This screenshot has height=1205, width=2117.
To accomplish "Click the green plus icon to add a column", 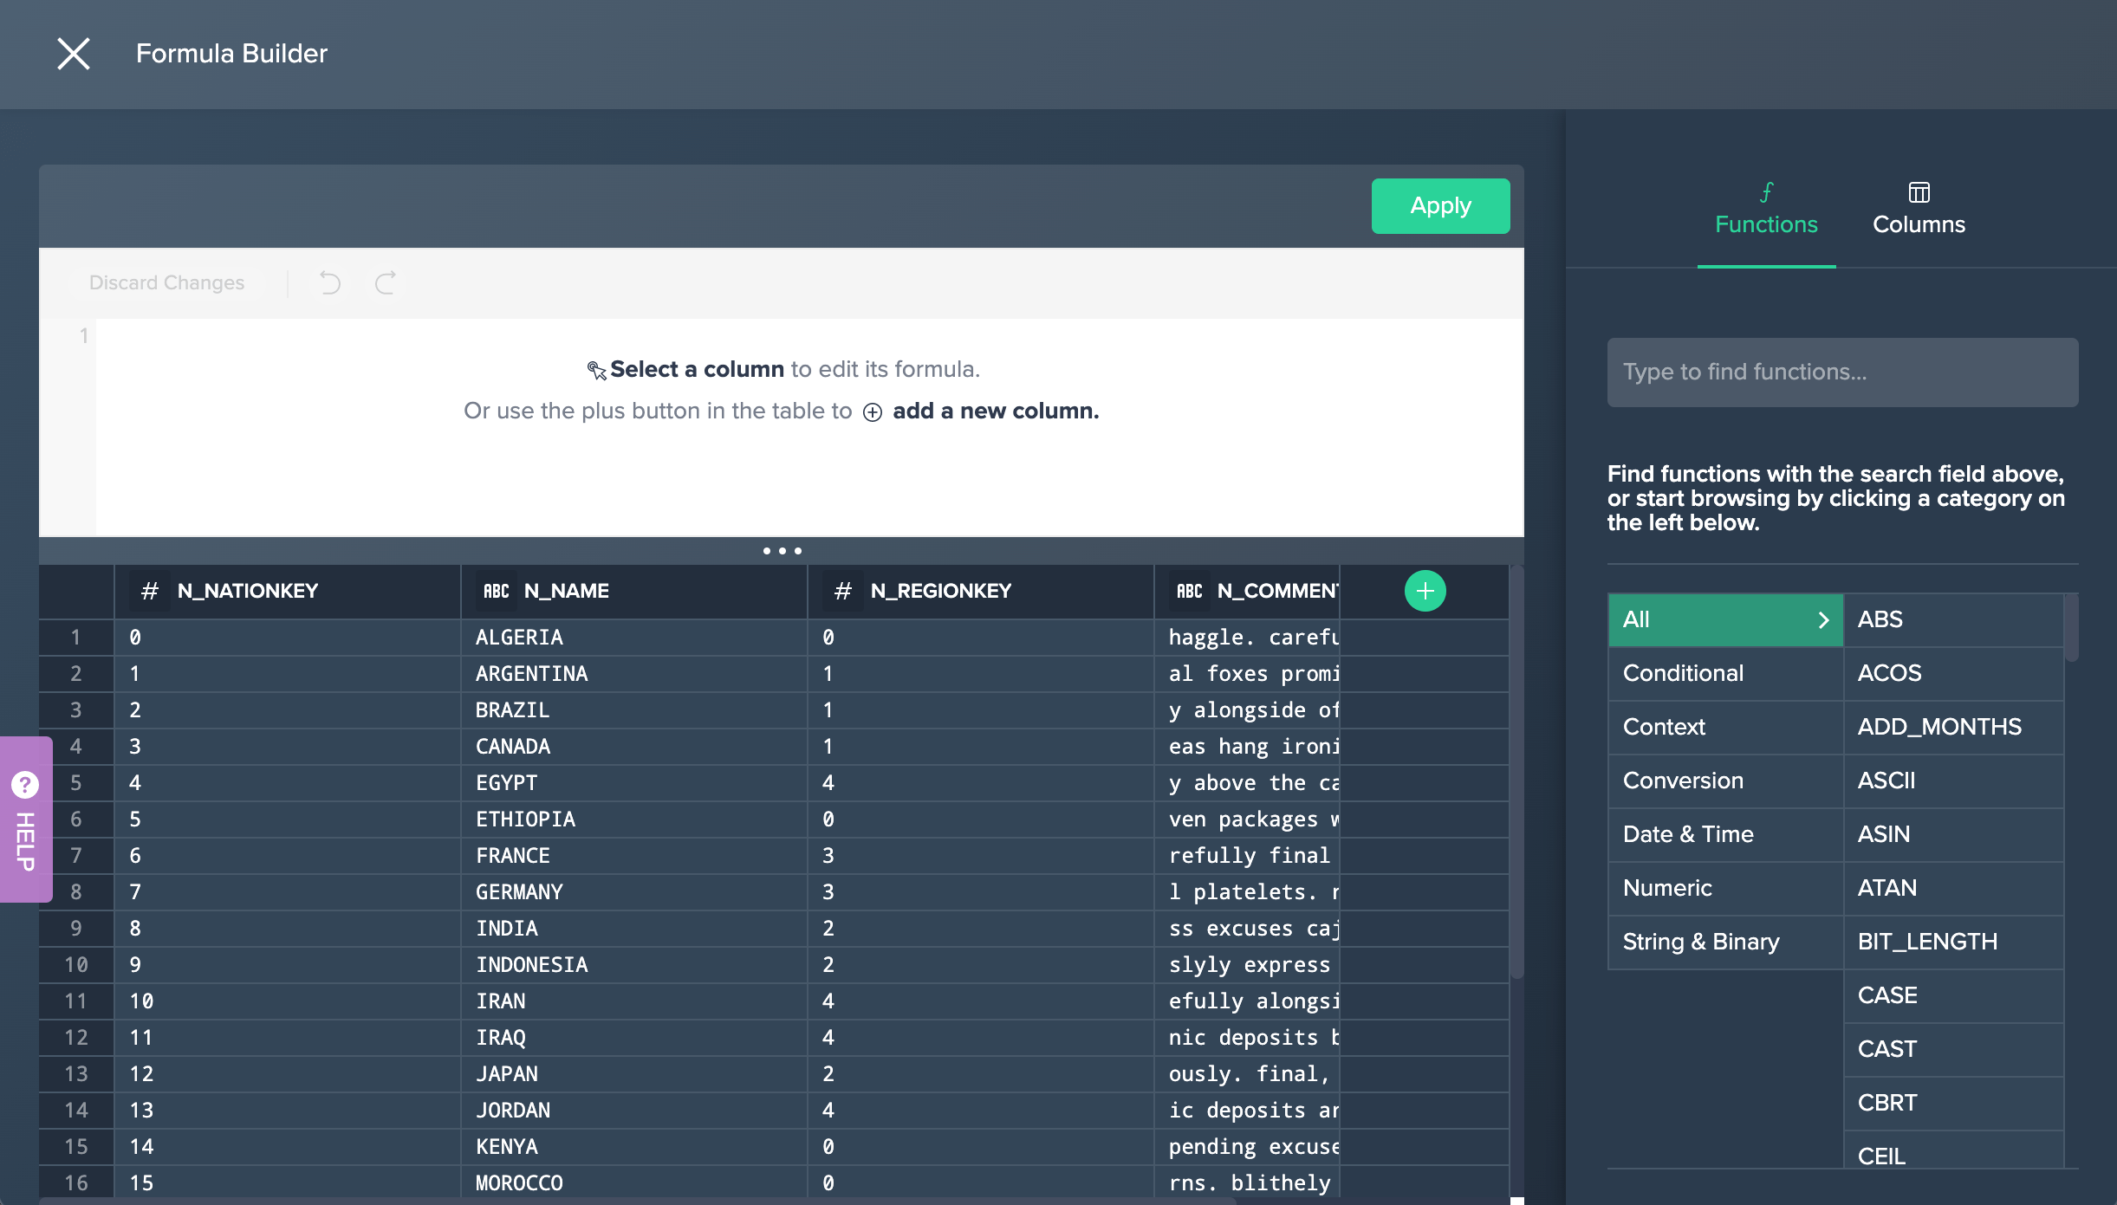I will click(1424, 590).
